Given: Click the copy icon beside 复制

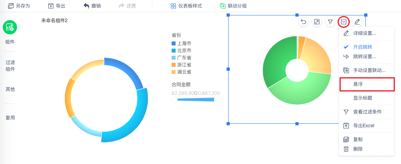Looking at the screenshot, I should 346,139.
